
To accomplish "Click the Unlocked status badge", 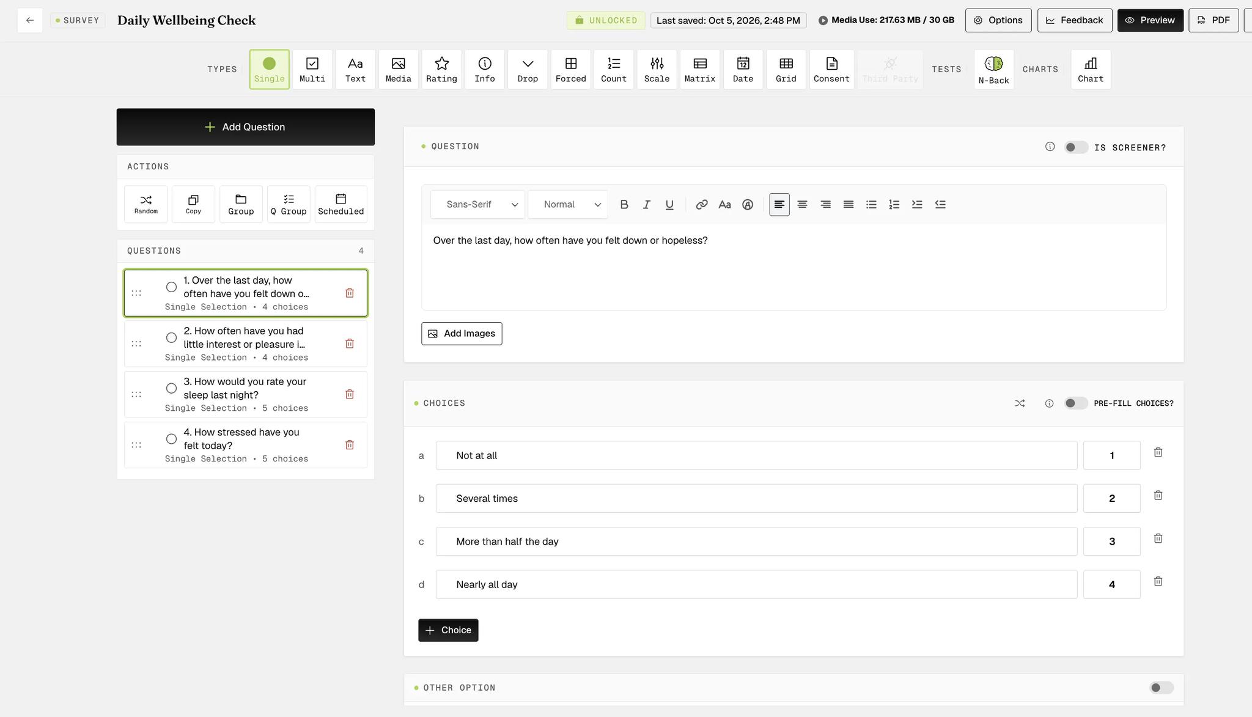I will click(605, 20).
